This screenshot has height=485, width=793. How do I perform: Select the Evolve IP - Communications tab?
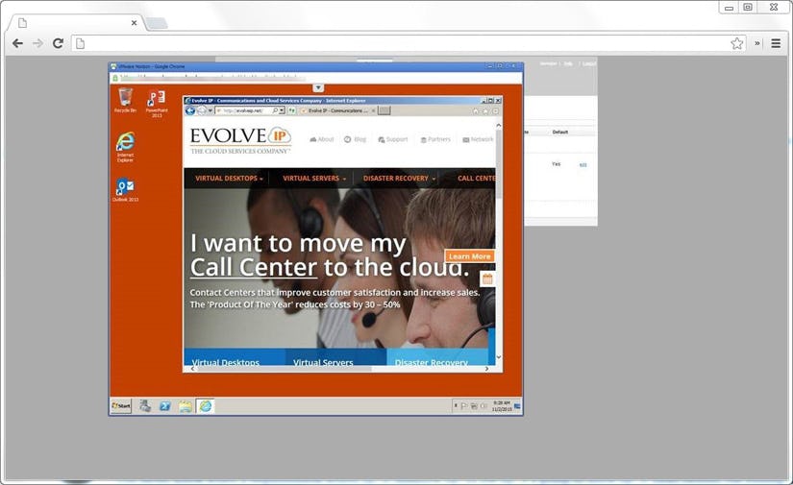click(335, 110)
